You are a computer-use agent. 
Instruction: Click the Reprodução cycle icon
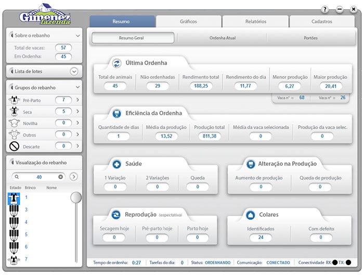coord(116,214)
